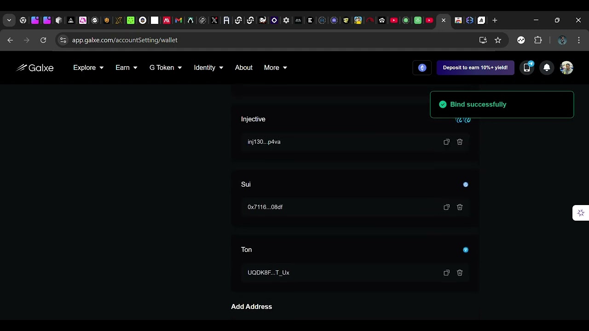Screen dimensions: 589x331
Task: Click the pinned extension icon beside Extensions
Action: [x=521, y=40]
